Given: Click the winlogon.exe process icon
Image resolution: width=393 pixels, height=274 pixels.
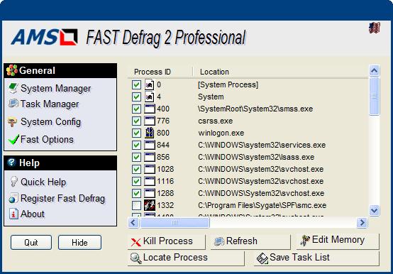Looking at the screenshot, I should [150, 133].
